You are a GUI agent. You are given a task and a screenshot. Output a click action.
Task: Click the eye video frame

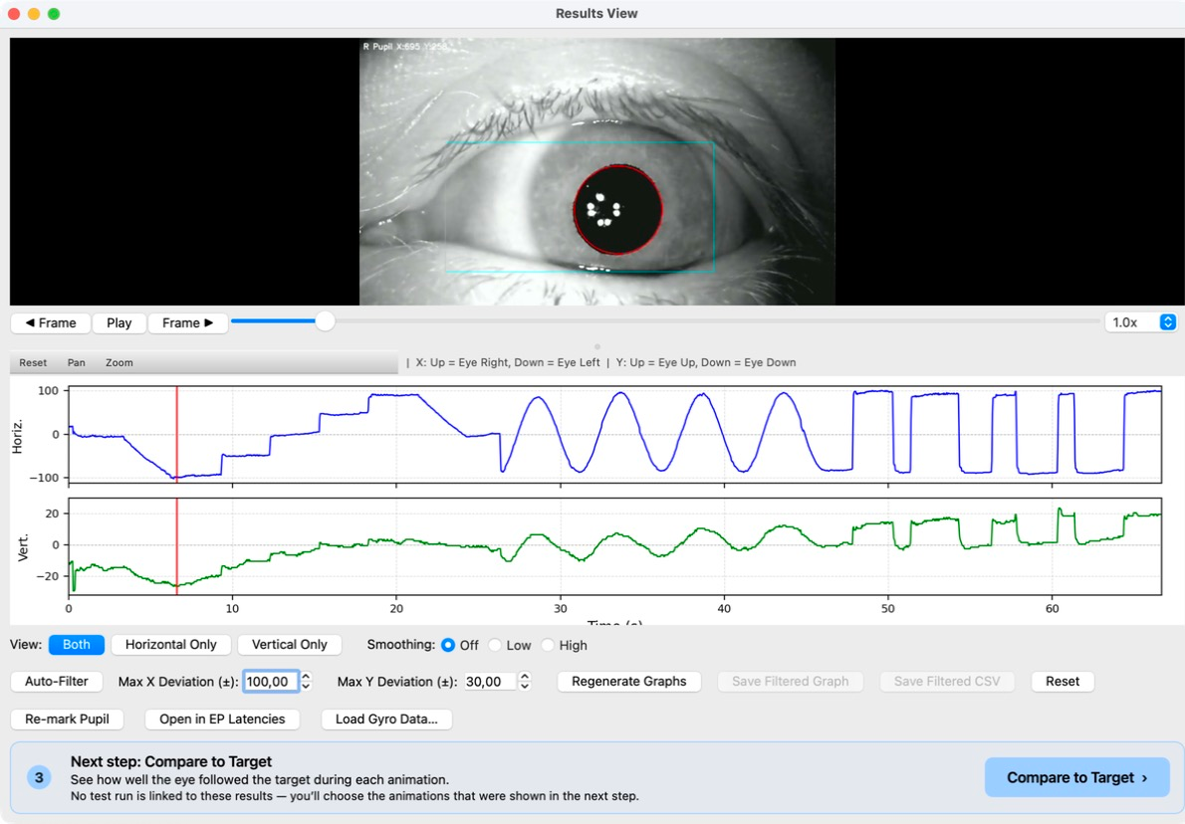pyautogui.click(x=597, y=171)
